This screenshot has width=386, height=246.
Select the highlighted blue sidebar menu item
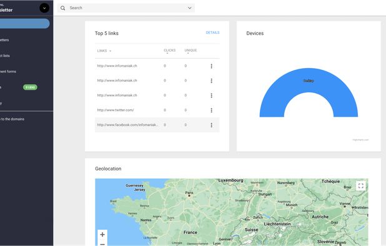coord(24,24)
